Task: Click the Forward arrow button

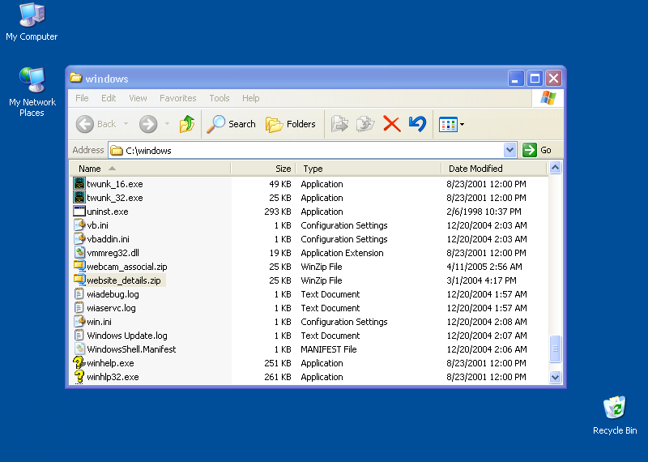Action: [x=148, y=124]
